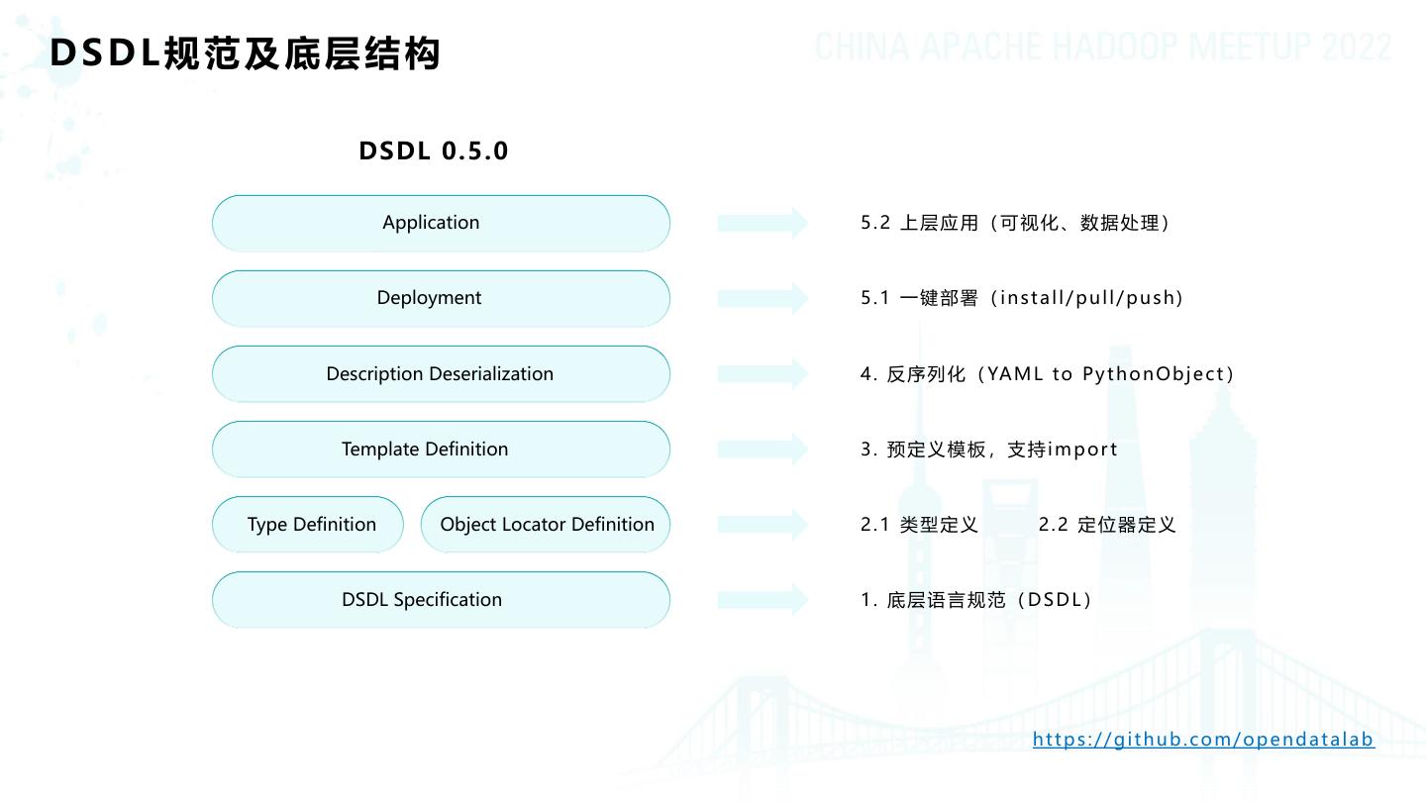Select the text "3. 预定义模板，支持import"
1426x802 pixels.
click(988, 449)
